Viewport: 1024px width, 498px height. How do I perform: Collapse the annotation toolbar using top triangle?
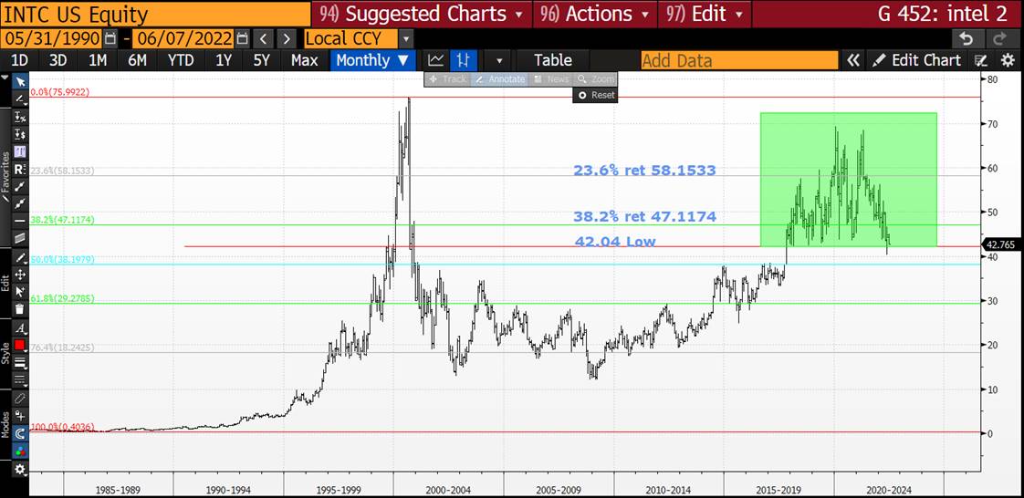tap(5, 77)
